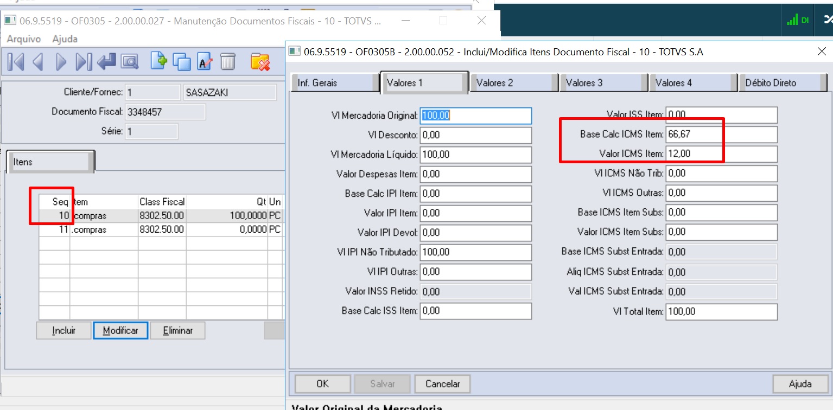The height and width of the screenshot is (410, 833).
Task: Open the Arquivo menu
Action: click(23, 39)
